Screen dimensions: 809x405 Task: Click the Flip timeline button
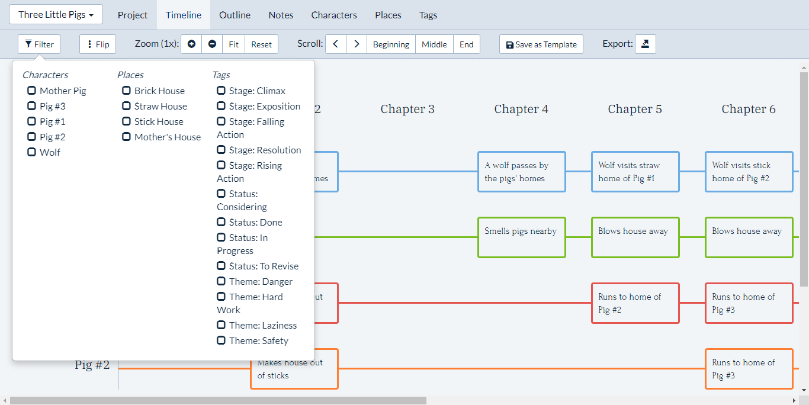point(98,44)
